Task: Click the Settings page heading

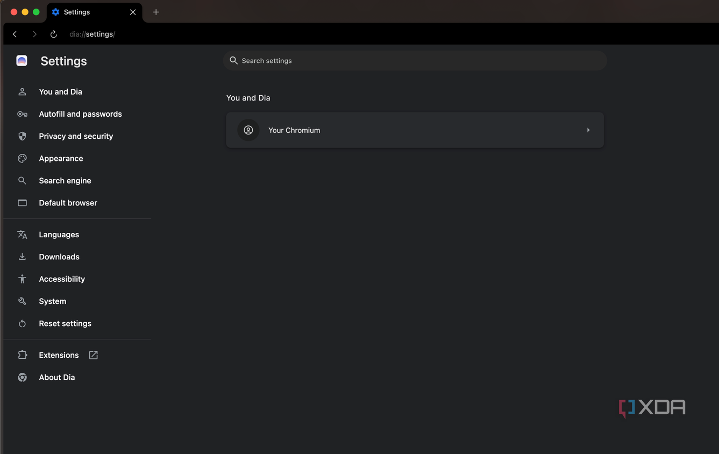Action: (63, 61)
